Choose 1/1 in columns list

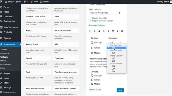pos(117,48)
